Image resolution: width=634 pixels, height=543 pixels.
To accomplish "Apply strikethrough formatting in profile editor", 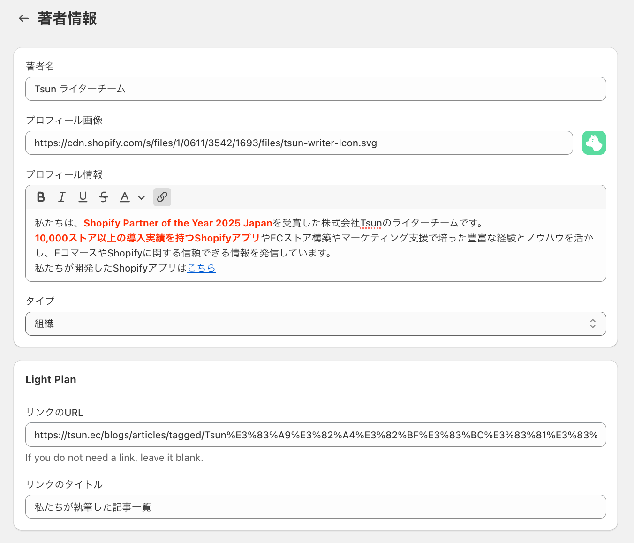I will point(104,197).
